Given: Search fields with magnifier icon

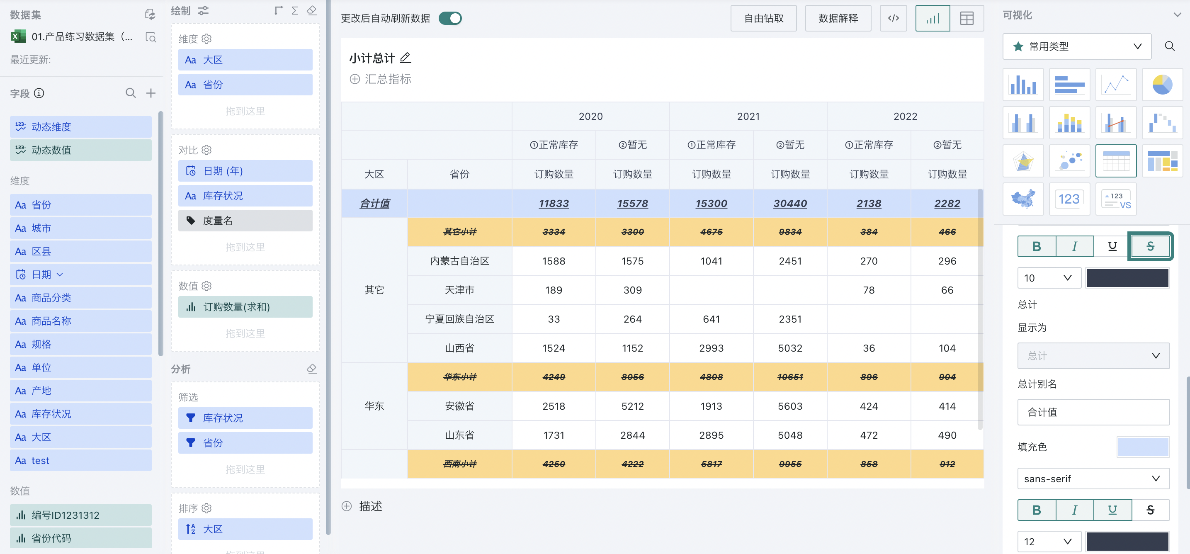Looking at the screenshot, I should [x=131, y=93].
